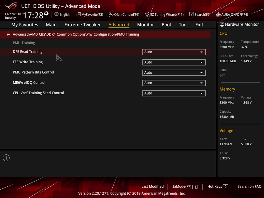Open MyFavorite(F3) menu
The height and width of the screenshot is (198, 264).
[x=89, y=15]
